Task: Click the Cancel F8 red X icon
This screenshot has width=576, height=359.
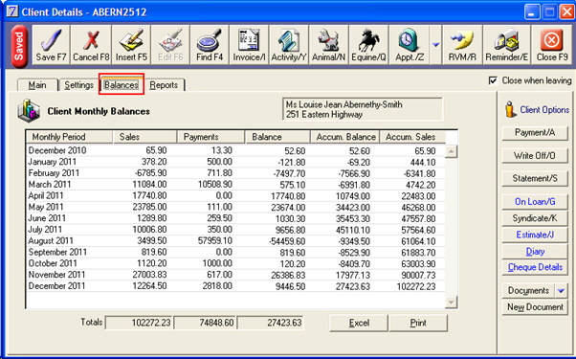Action: (x=91, y=45)
